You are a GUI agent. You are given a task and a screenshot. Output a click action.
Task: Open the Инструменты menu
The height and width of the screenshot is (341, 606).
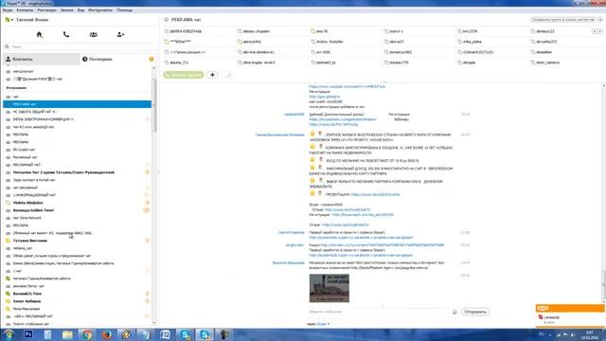(100, 10)
